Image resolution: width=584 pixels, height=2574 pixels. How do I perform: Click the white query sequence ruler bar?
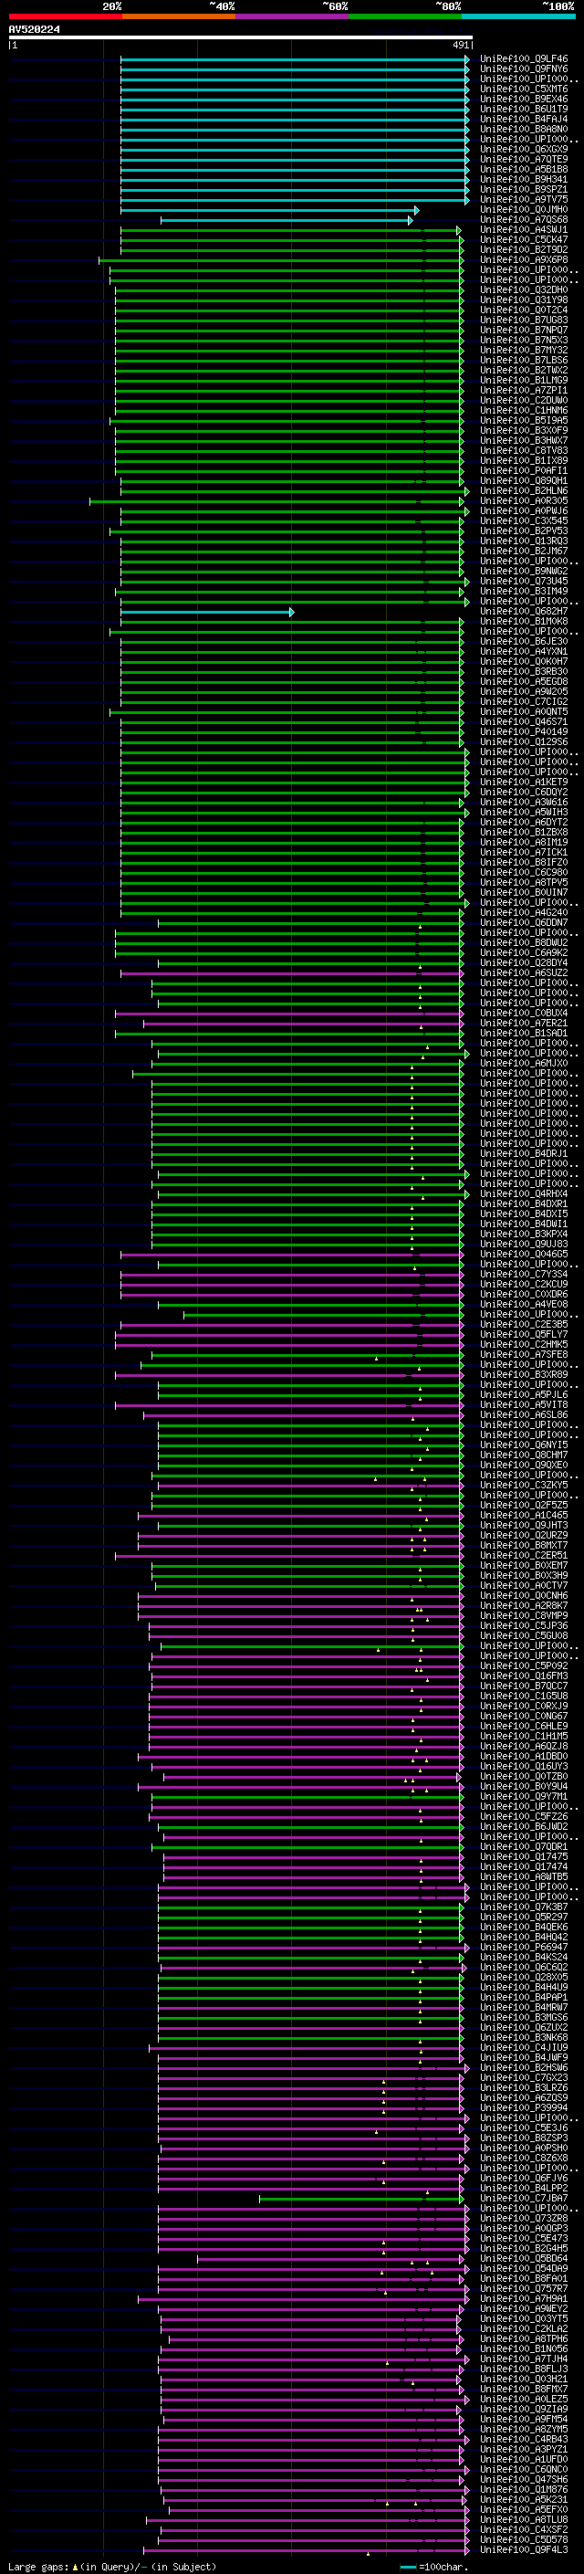coord(240,38)
